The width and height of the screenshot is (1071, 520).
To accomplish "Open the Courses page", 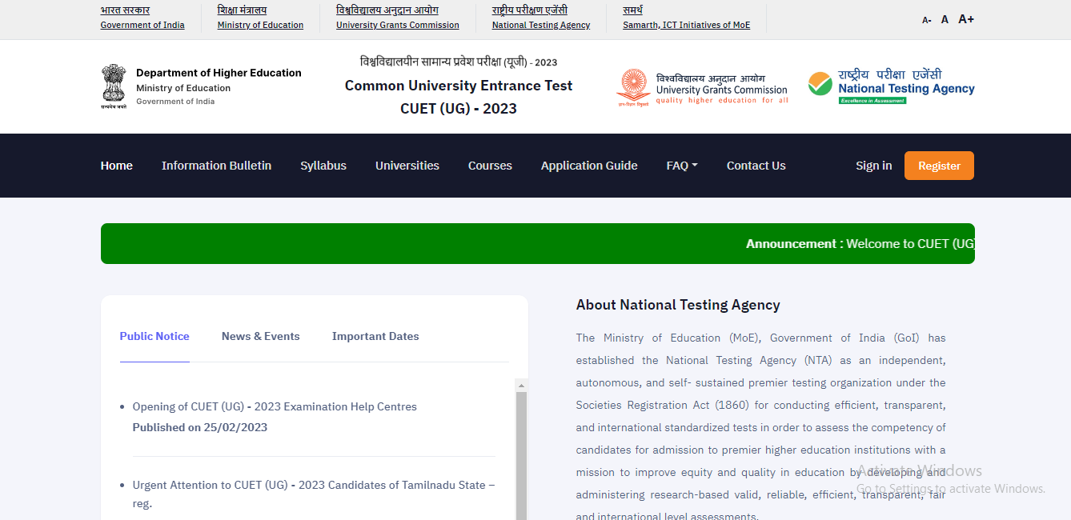I will 490,166.
